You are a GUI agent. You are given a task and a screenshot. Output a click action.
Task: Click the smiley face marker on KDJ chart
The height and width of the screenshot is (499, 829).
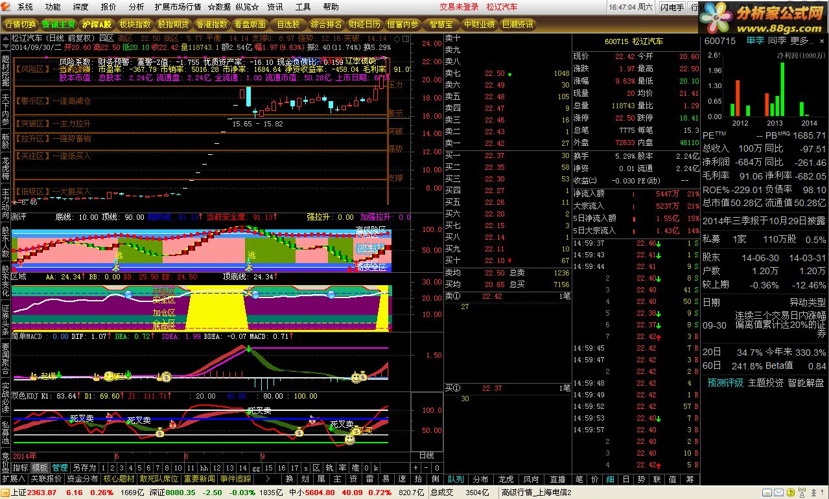click(x=349, y=439)
